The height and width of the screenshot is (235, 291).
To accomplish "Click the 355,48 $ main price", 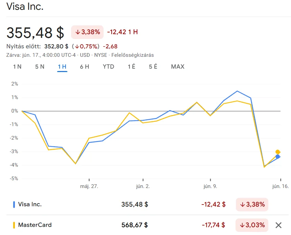I will click(x=35, y=33).
